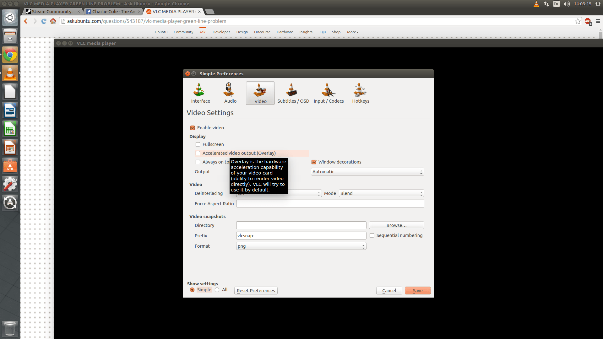Select the Video preferences cone icon
Image resolution: width=603 pixels, height=339 pixels.
point(260,93)
